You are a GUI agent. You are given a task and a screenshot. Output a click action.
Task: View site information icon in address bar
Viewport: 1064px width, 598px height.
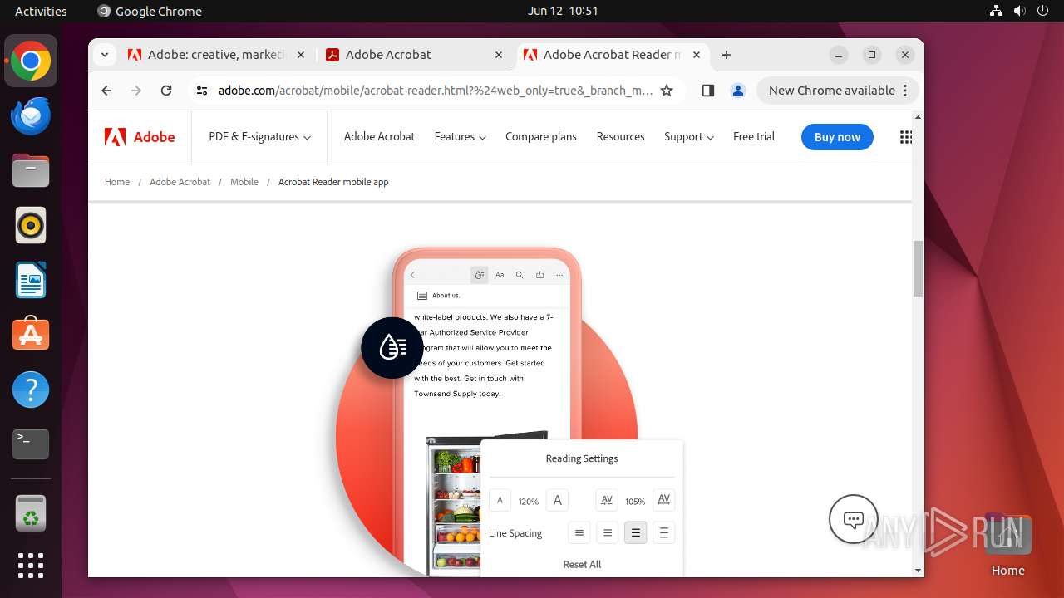click(x=202, y=91)
